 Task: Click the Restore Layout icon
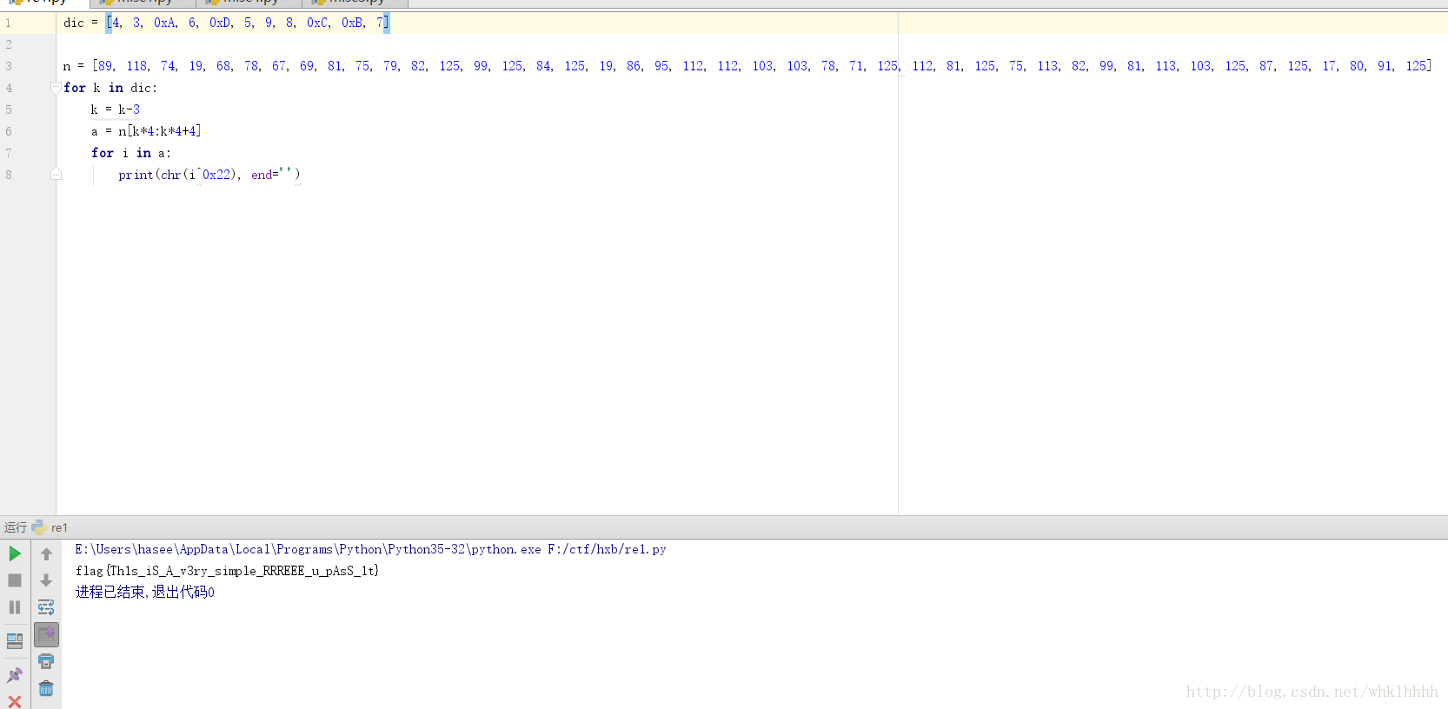pyautogui.click(x=15, y=641)
